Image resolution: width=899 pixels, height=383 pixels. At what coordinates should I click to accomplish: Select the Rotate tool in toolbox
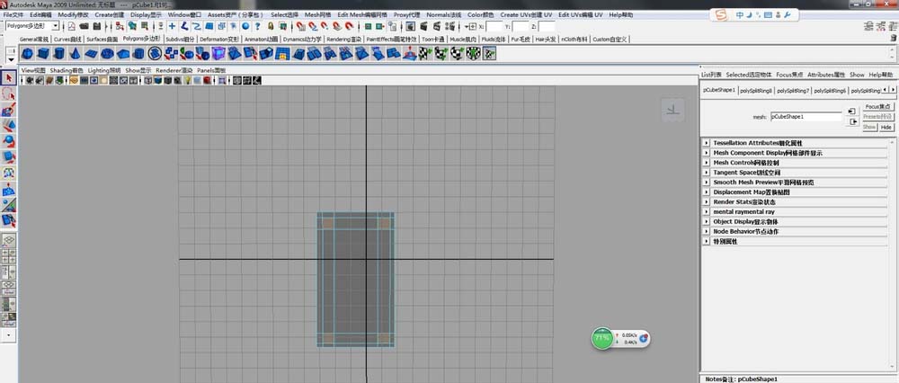coord(9,141)
